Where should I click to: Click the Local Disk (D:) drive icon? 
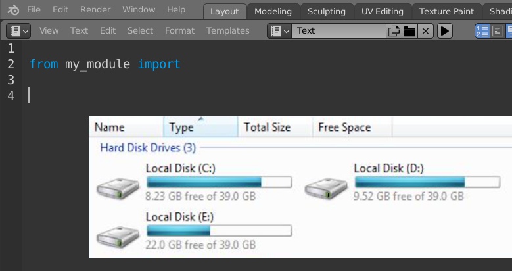pyautogui.click(x=326, y=188)
